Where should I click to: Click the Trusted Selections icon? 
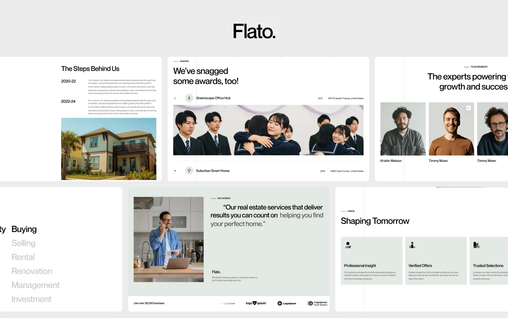[476, 245]
